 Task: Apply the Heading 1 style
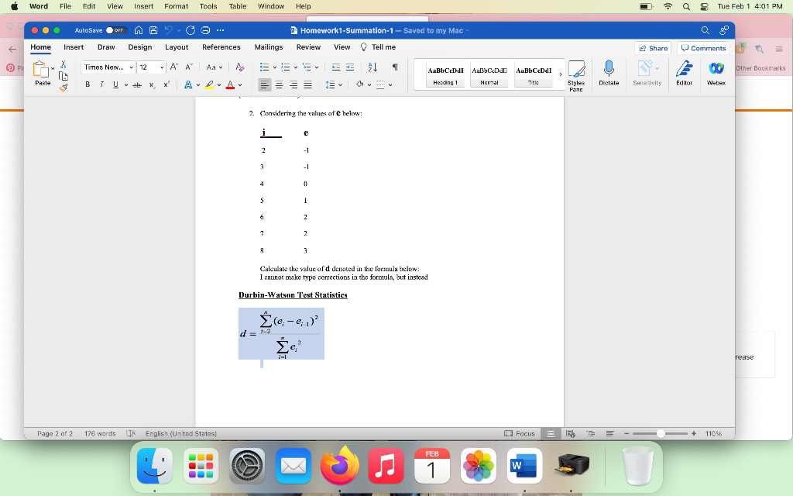point(445,74)
